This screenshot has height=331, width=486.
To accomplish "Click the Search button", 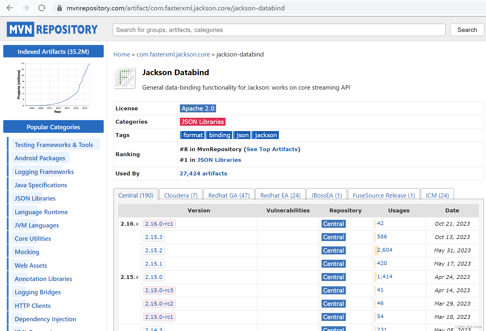I will tap(467, 30).
